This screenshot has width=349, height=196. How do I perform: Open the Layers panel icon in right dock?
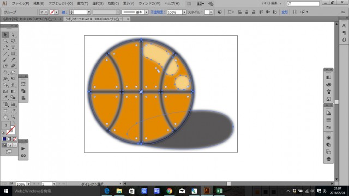tap(328, 159)
